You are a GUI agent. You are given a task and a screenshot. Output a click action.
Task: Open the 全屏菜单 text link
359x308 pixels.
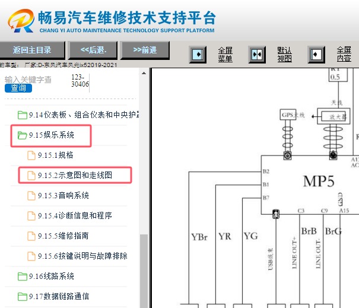pos(225,55)
